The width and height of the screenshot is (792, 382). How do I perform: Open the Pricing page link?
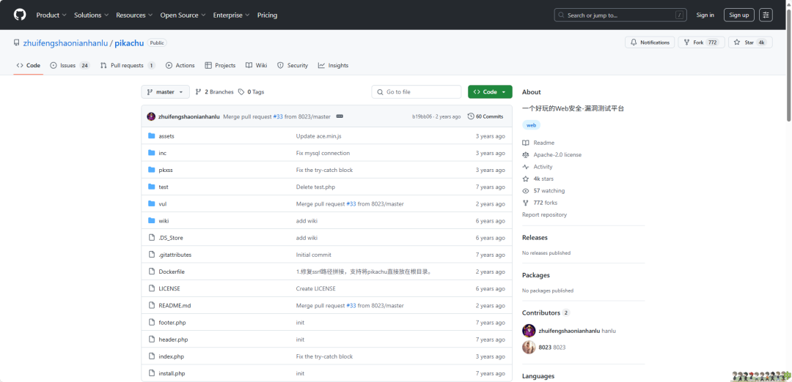[267, 15]
